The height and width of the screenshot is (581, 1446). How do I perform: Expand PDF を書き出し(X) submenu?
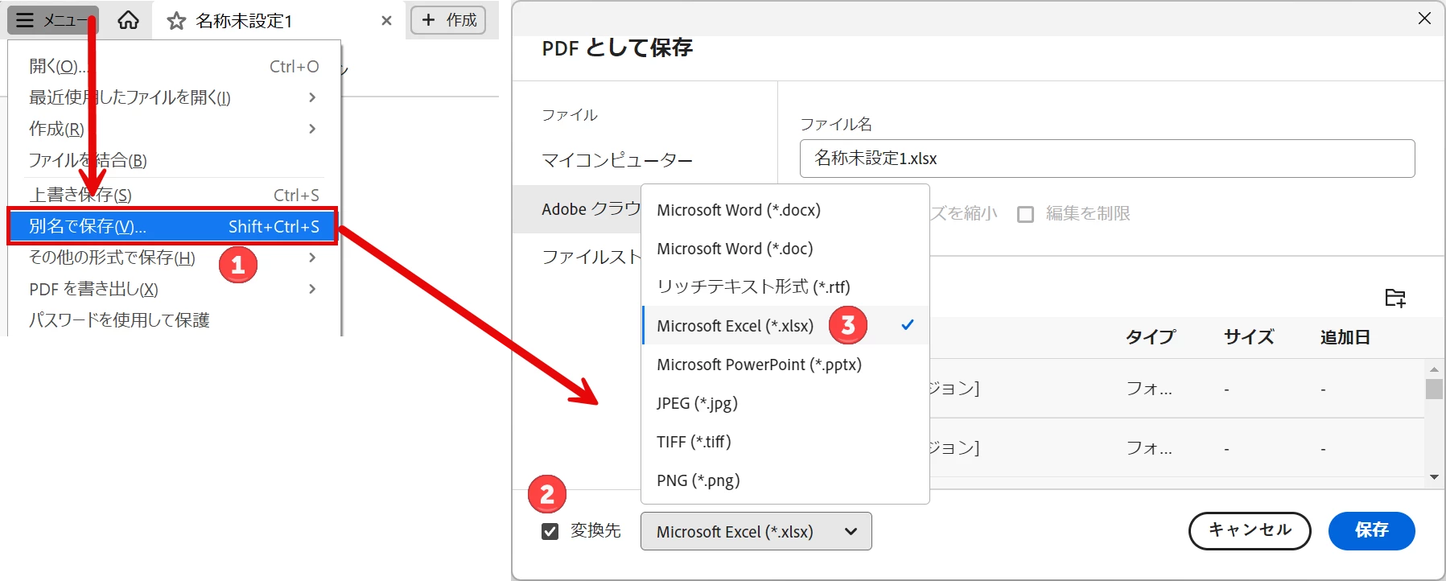tap(174, 289)
